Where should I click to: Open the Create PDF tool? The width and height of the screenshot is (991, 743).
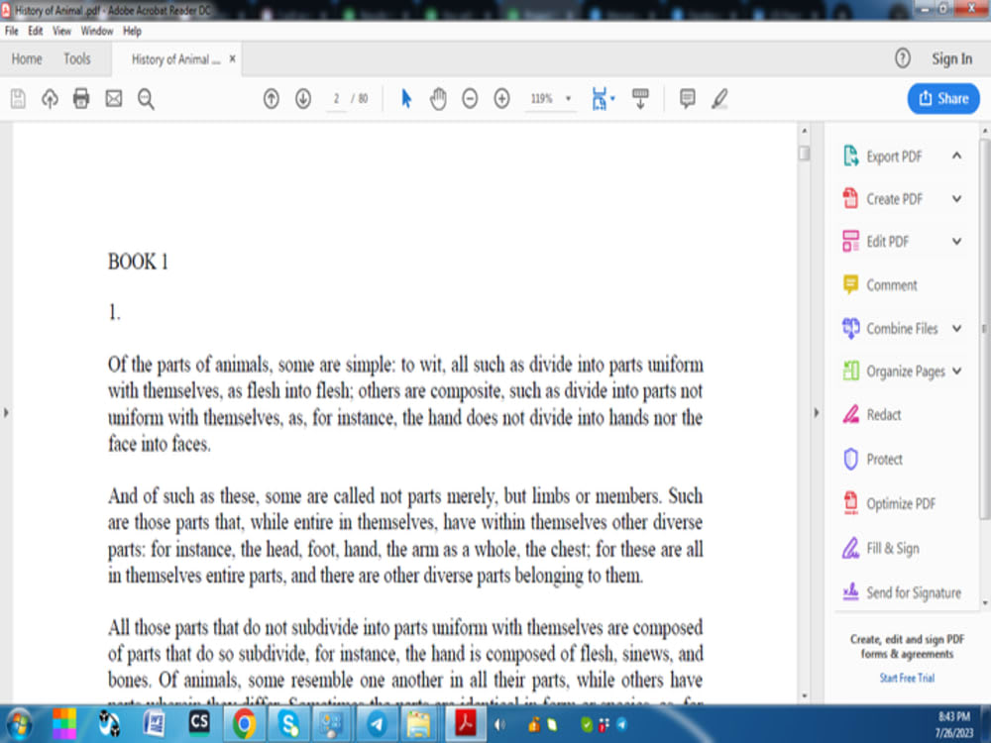(x=893, y=199)
